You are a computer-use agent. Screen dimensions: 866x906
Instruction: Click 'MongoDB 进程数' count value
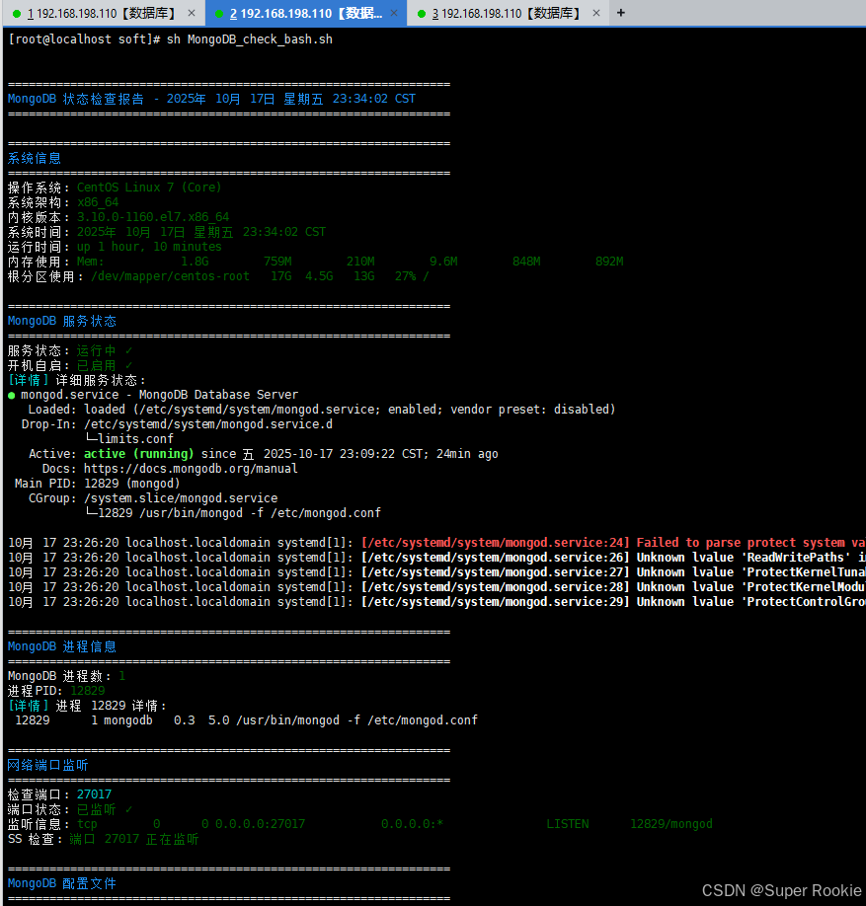coord(122,676)
